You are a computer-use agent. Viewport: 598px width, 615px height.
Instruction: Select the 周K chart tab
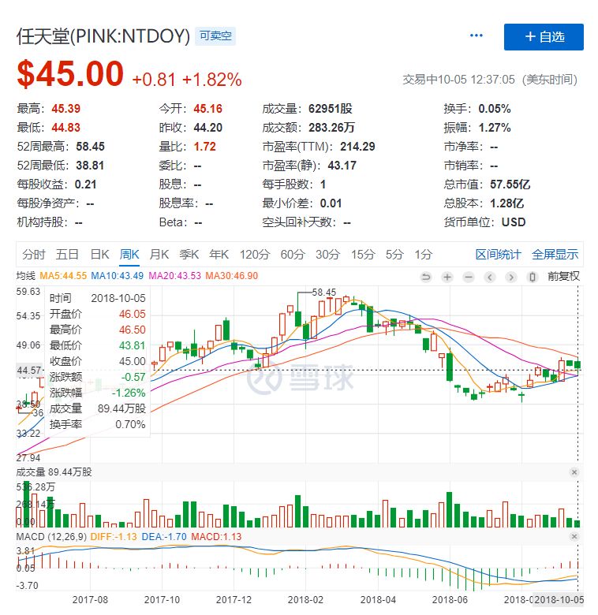[x=129, y=255]
